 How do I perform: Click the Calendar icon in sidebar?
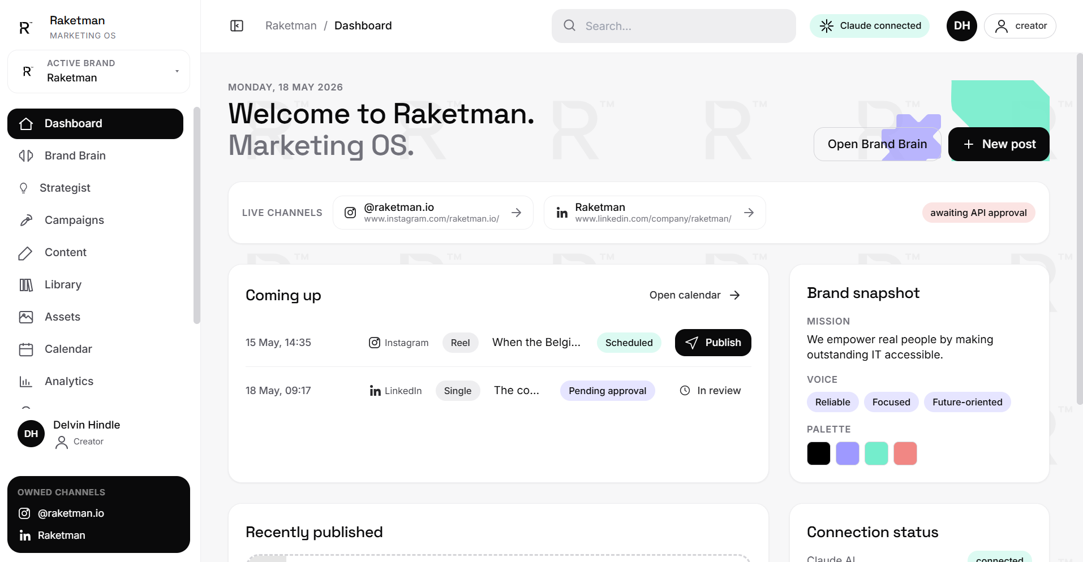click(26, 349)
